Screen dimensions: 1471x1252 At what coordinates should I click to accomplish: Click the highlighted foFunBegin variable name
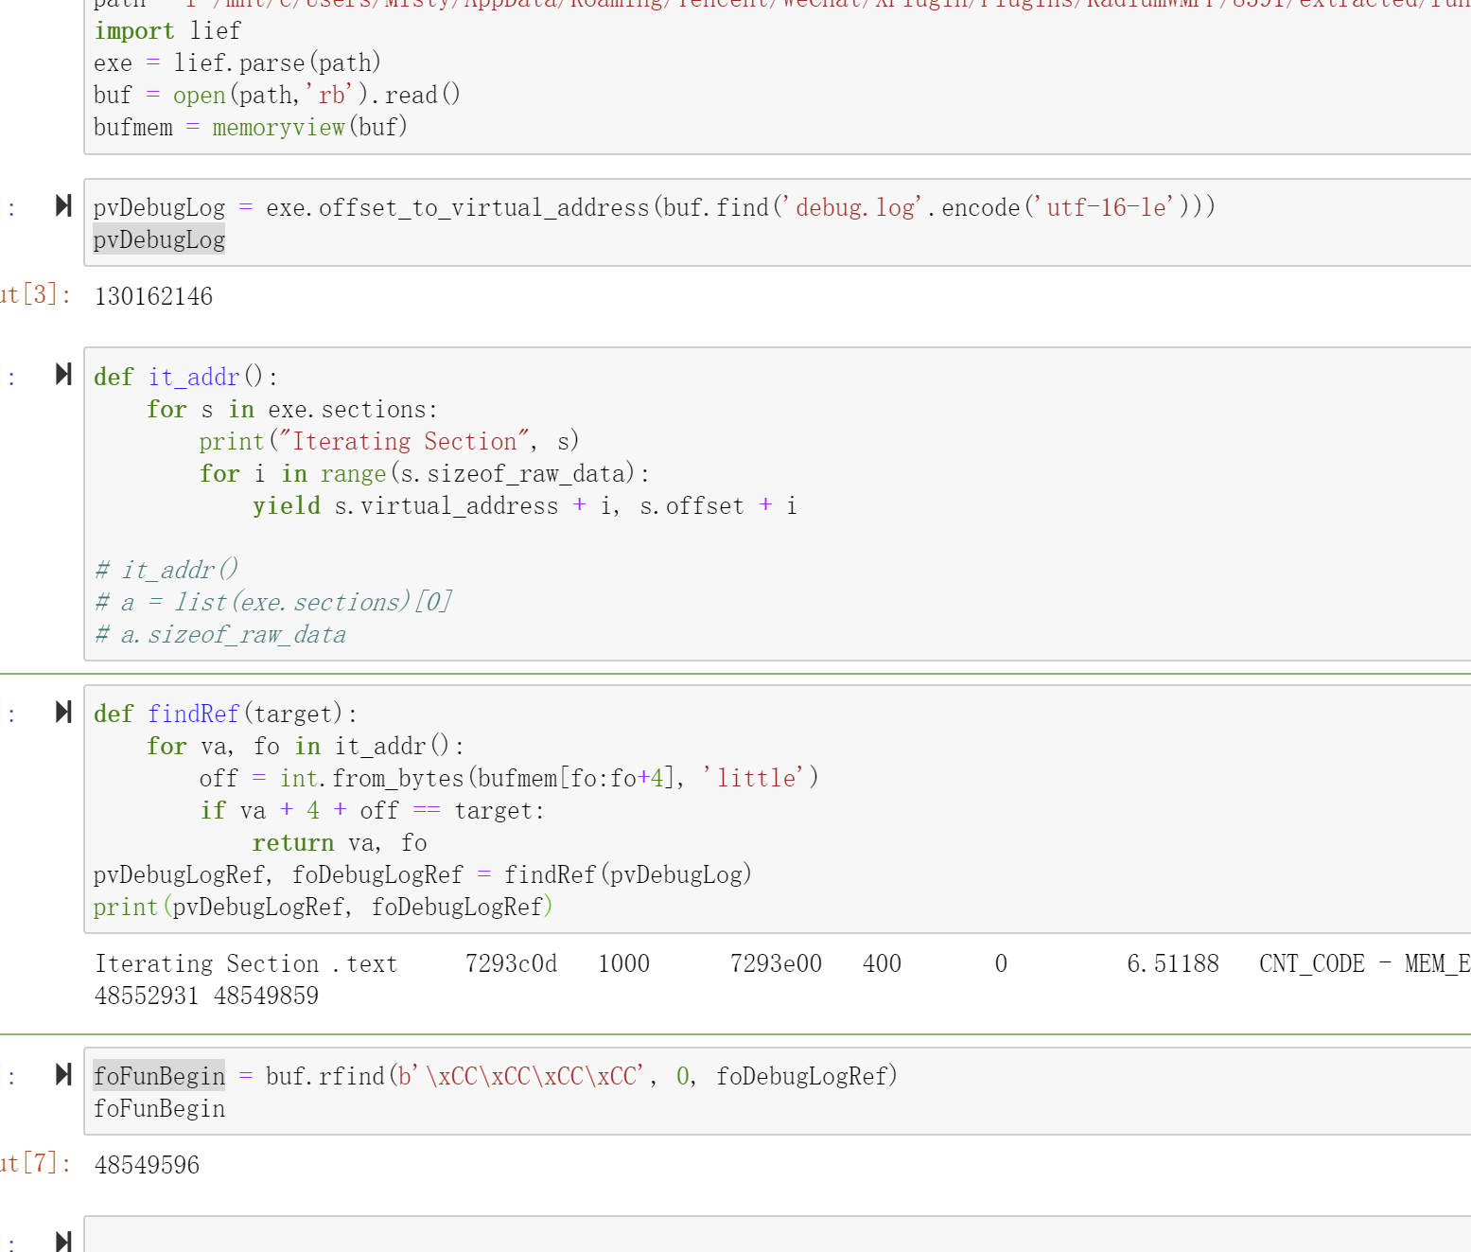coord(159,1077)
